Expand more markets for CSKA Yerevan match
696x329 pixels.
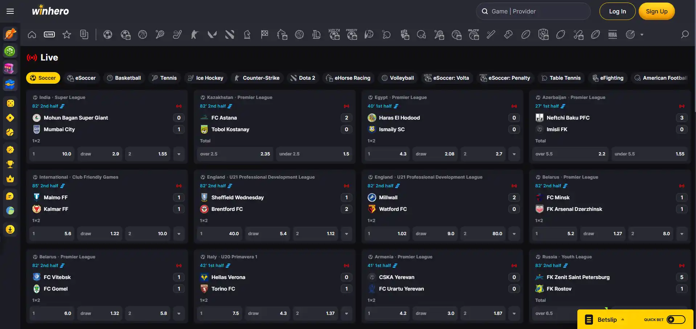[514, 313]
